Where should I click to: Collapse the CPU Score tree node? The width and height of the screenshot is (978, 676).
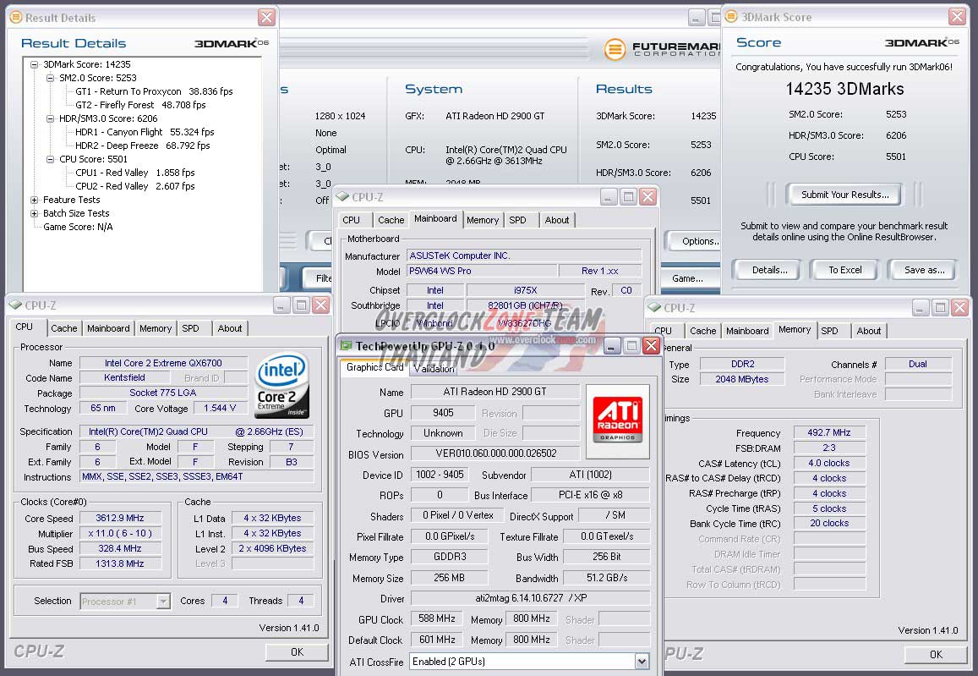tap(51, 159)
